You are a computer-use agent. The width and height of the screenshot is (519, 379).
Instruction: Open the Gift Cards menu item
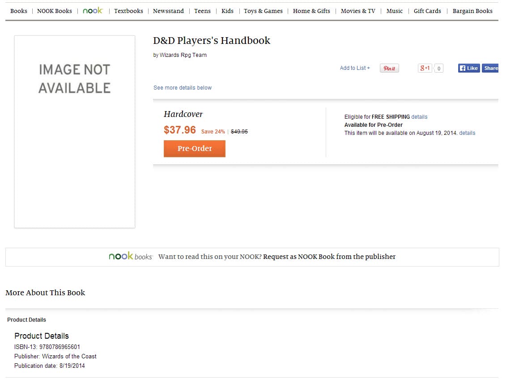pos(427,11)
